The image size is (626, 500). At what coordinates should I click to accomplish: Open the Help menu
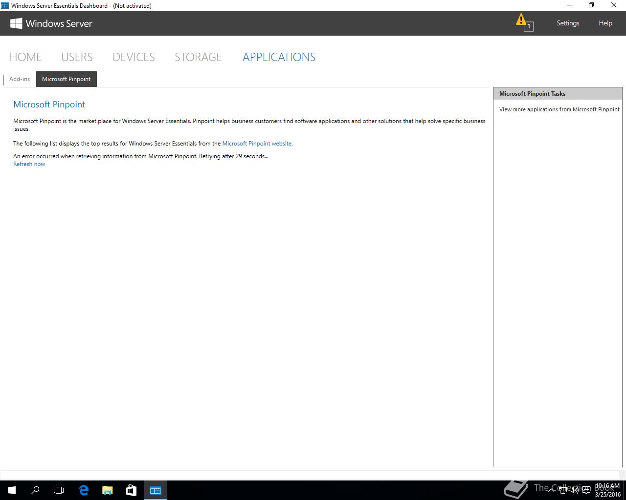click(x=605, y=23)
